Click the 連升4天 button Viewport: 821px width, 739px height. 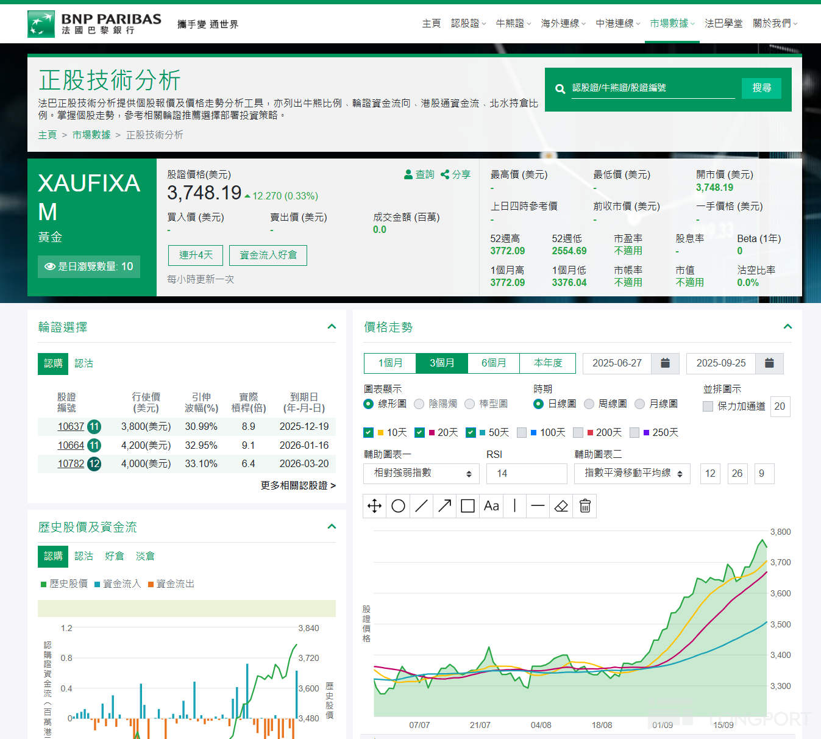(x=196, y=255)
